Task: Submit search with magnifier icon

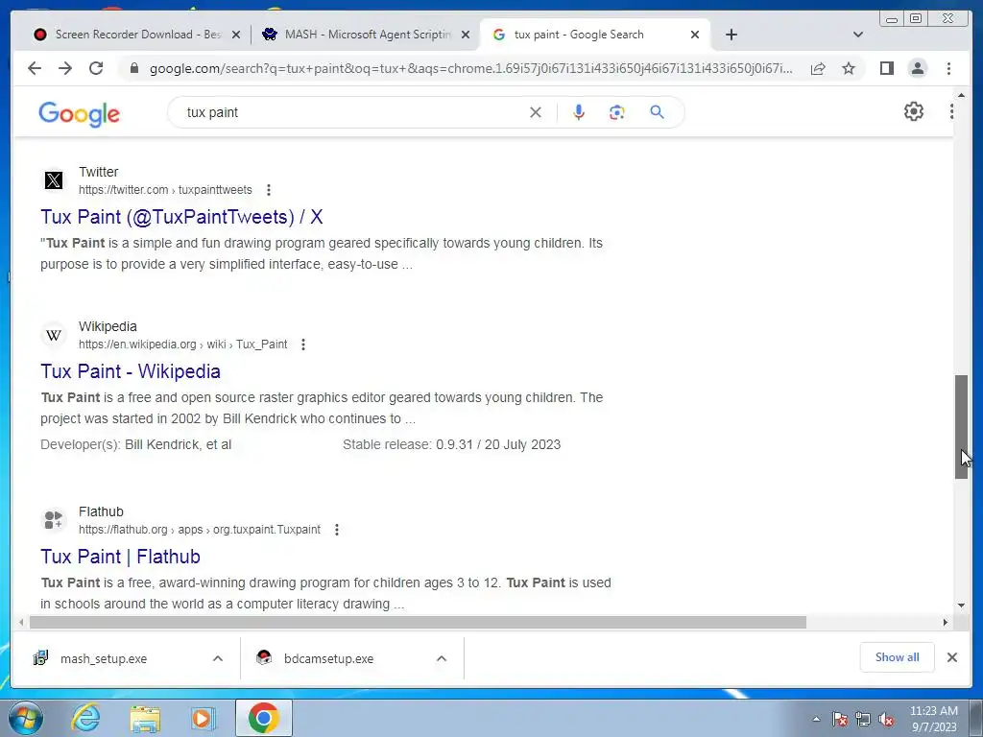Action: (657, 112)
